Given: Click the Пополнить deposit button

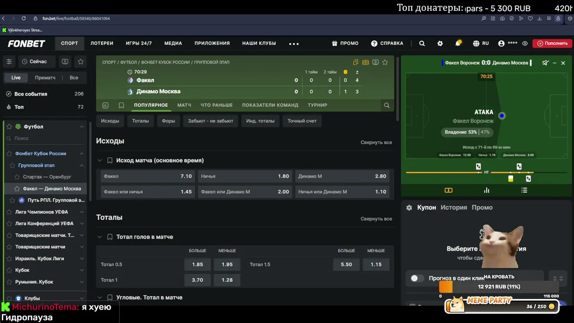Looking at the screenshot, I should (552, 44).
